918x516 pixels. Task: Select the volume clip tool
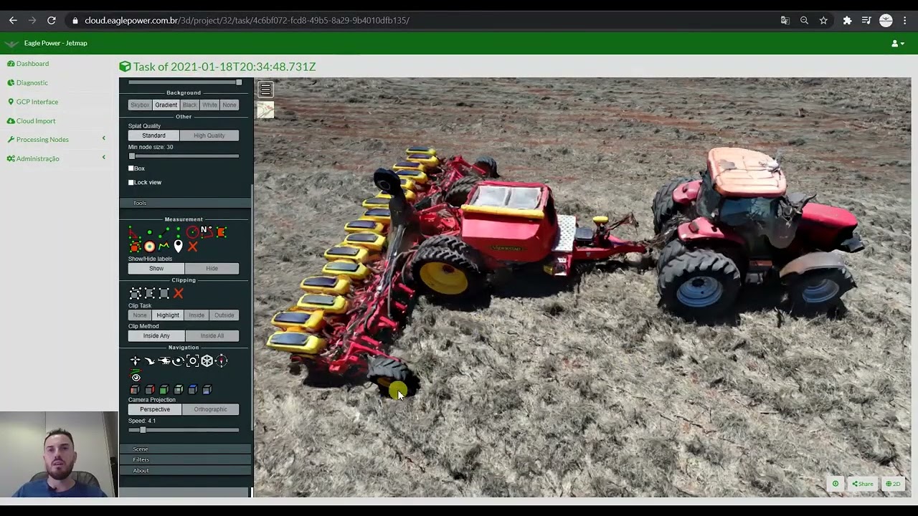pyautogui.click(x=135, y=293)
